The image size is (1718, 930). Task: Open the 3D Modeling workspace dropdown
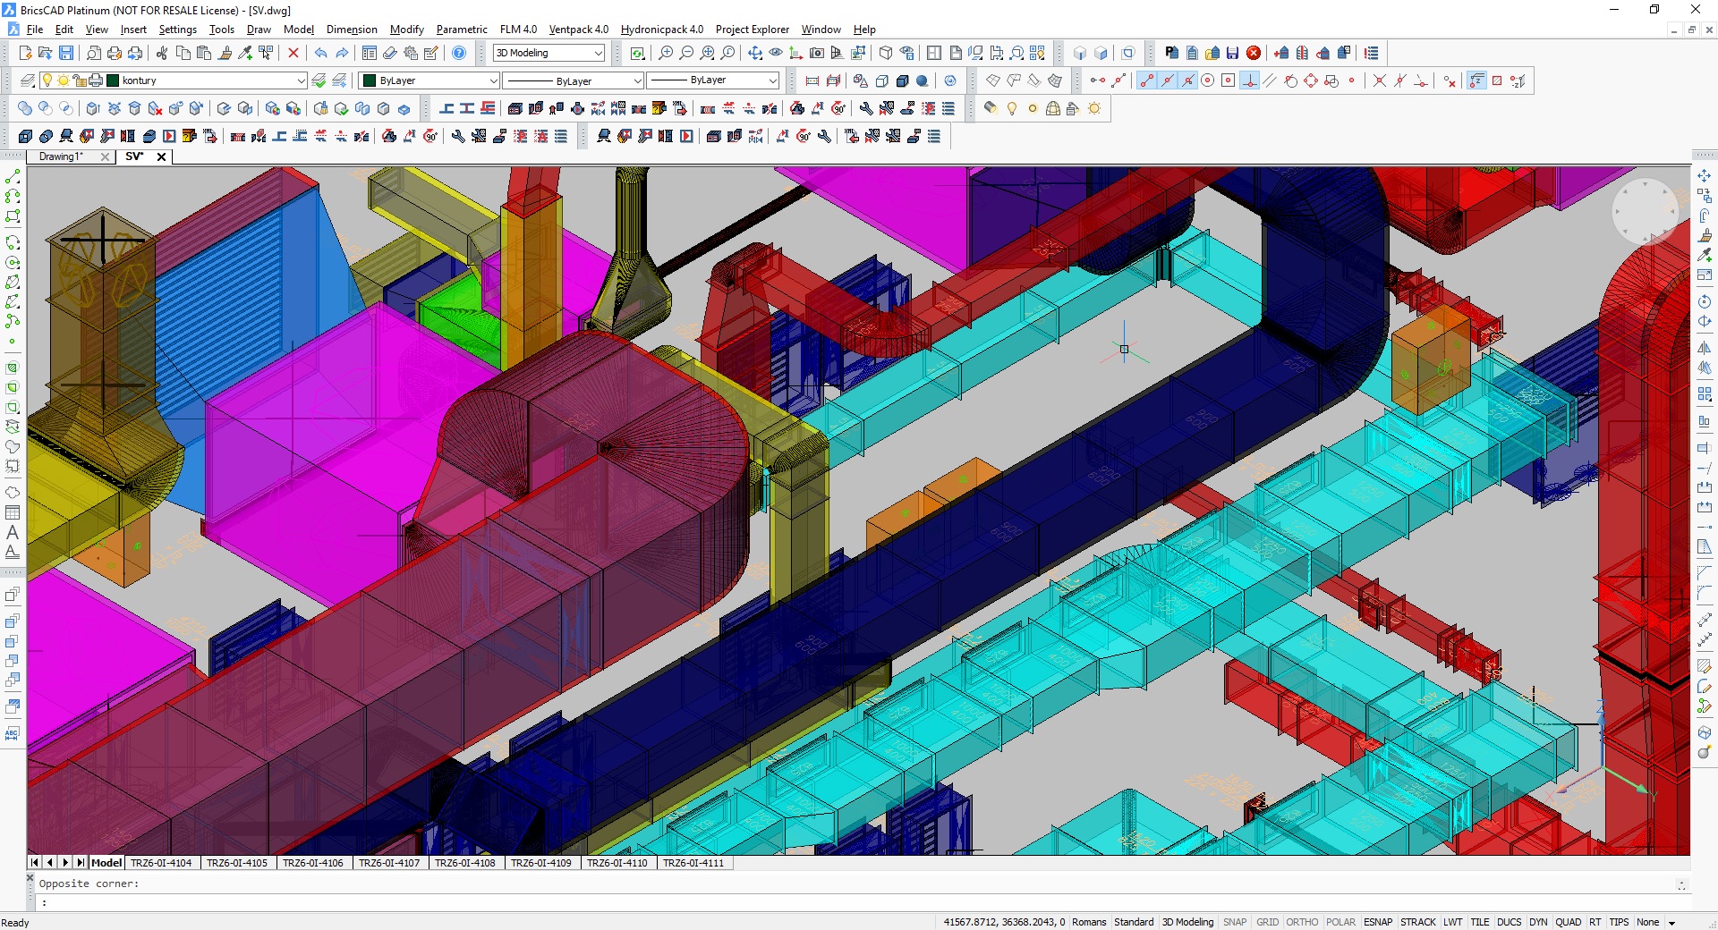[x=598, y=54]
